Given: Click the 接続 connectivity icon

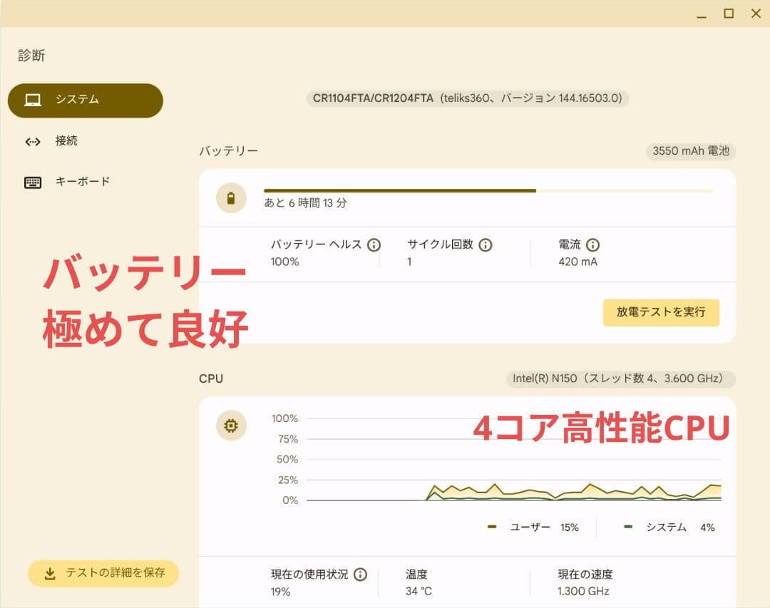Looking at the screenshot, I should [x=33, y=141].
